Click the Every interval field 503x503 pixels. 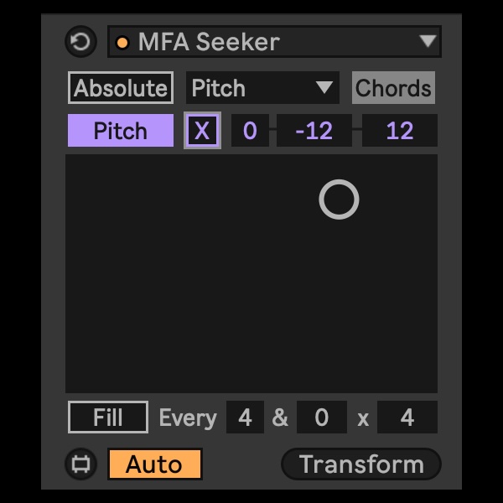245,417
